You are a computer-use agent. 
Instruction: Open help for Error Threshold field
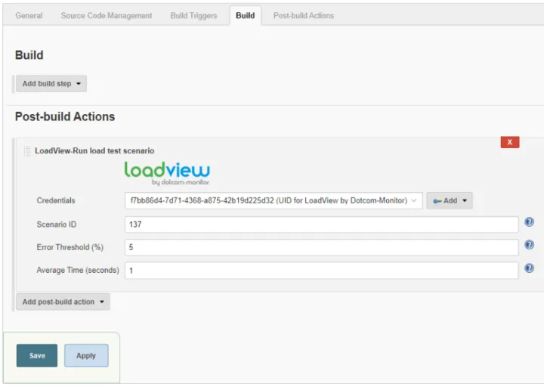click(x=529, y=245)
